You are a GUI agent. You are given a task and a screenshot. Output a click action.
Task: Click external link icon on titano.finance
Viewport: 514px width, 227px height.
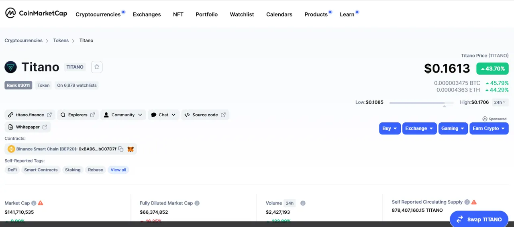tap(49, 115)
